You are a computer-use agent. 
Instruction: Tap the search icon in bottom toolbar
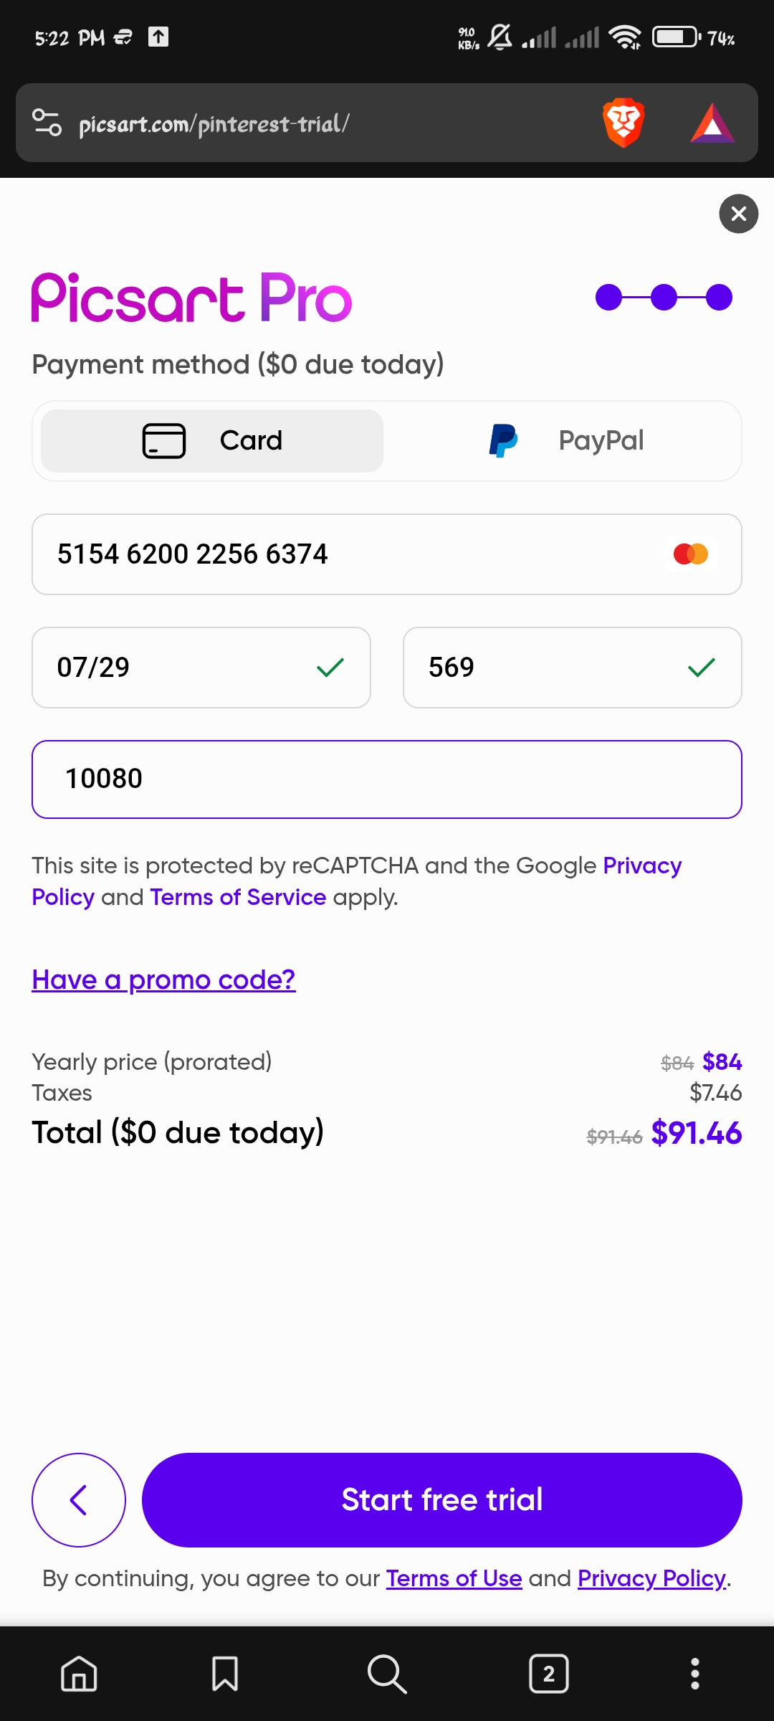pos(387,1674)
